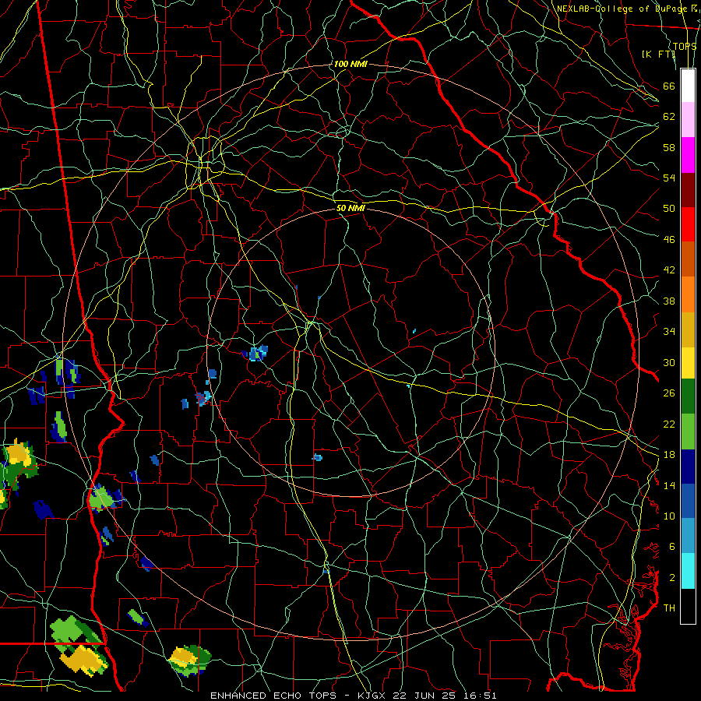Click the ENHANCED ECHO TOPS caption text
Screen dimensions: 701x701
coord(277,696)
